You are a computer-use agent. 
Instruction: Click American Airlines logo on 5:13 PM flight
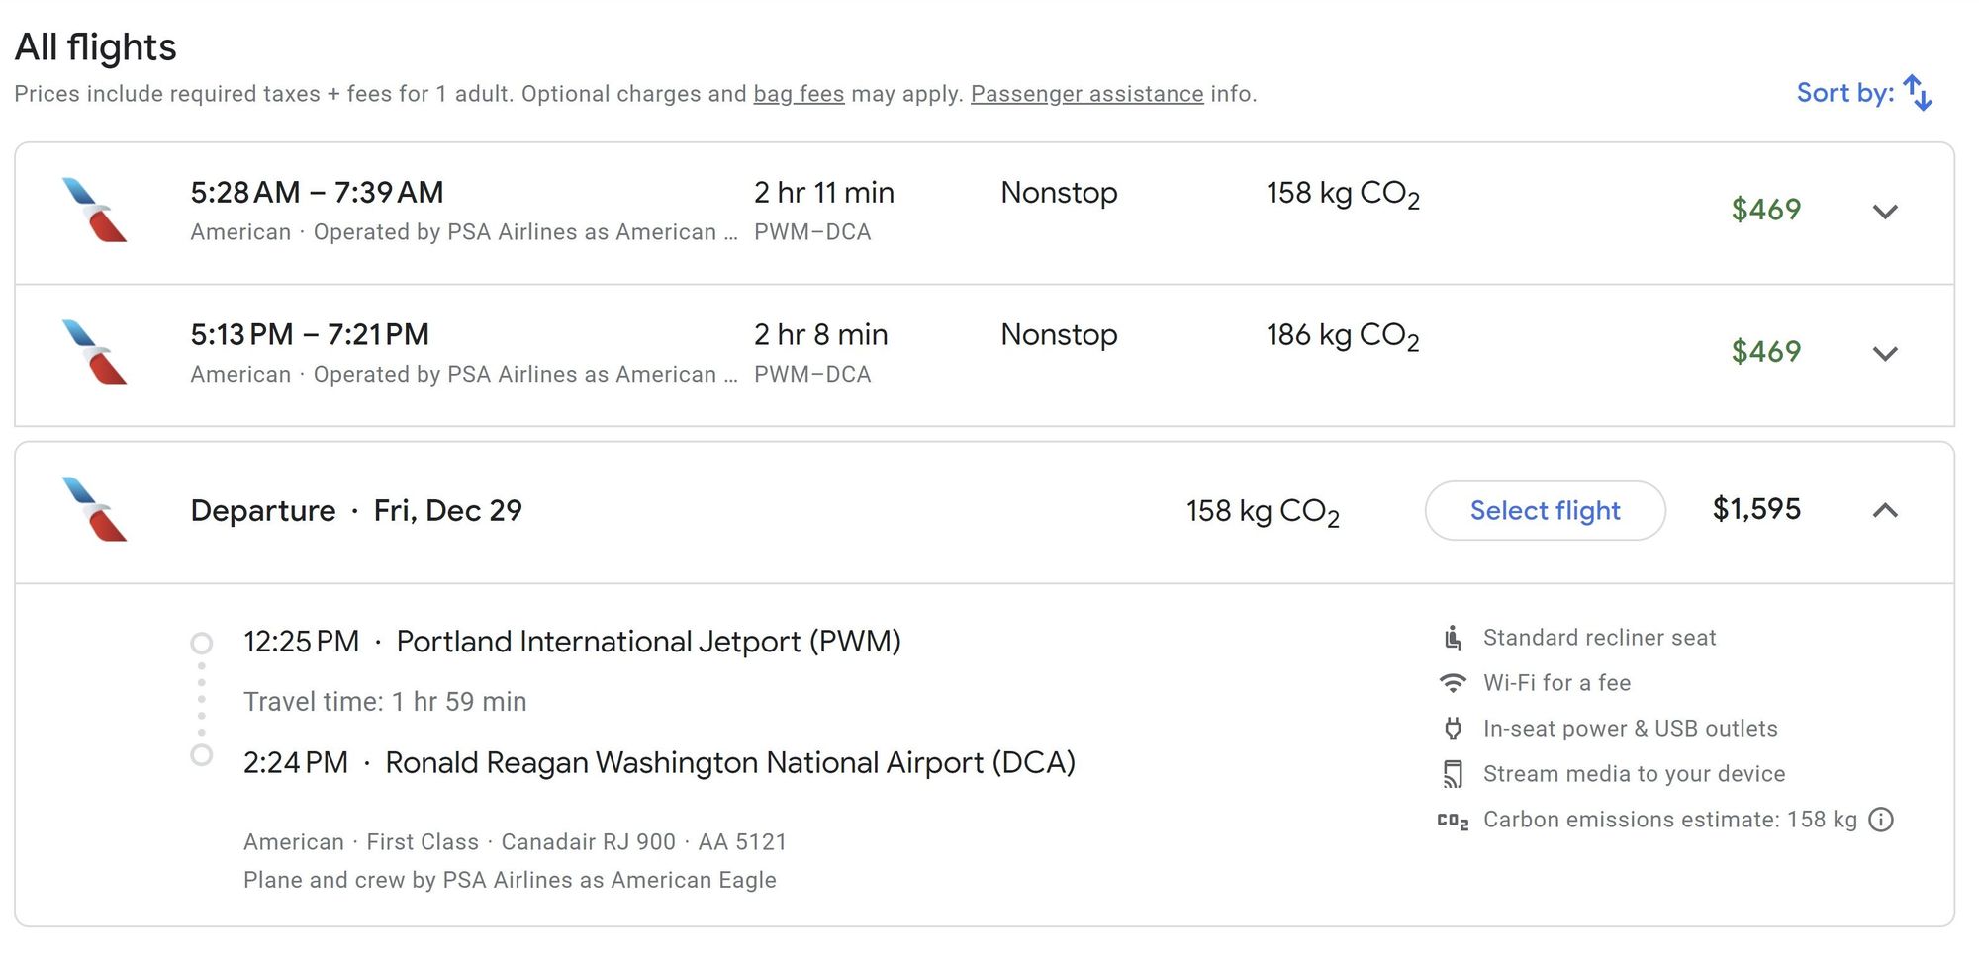[x=94, y=352]
